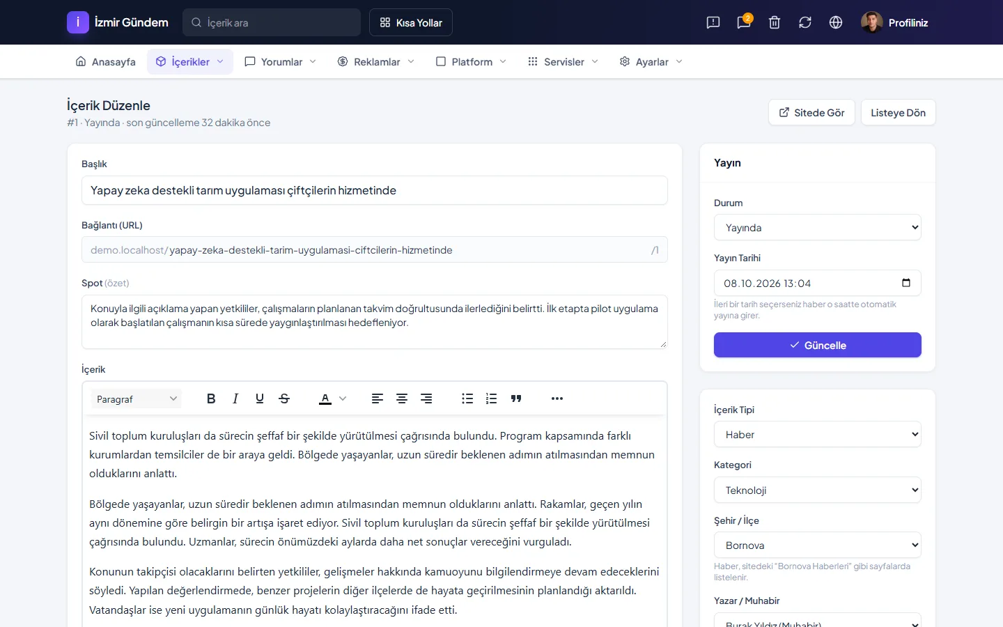
Task: Align text left in the editor
Action: coord(378,398)
